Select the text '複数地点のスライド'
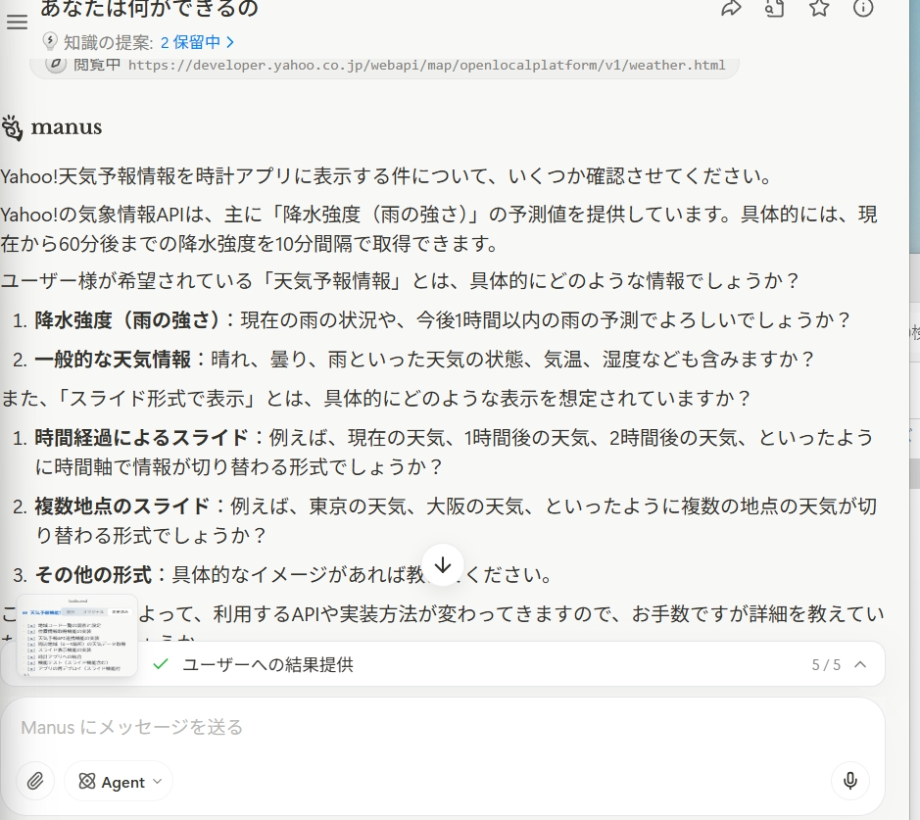The width and height of the screenshot is (920, 820). click(122, 506)
